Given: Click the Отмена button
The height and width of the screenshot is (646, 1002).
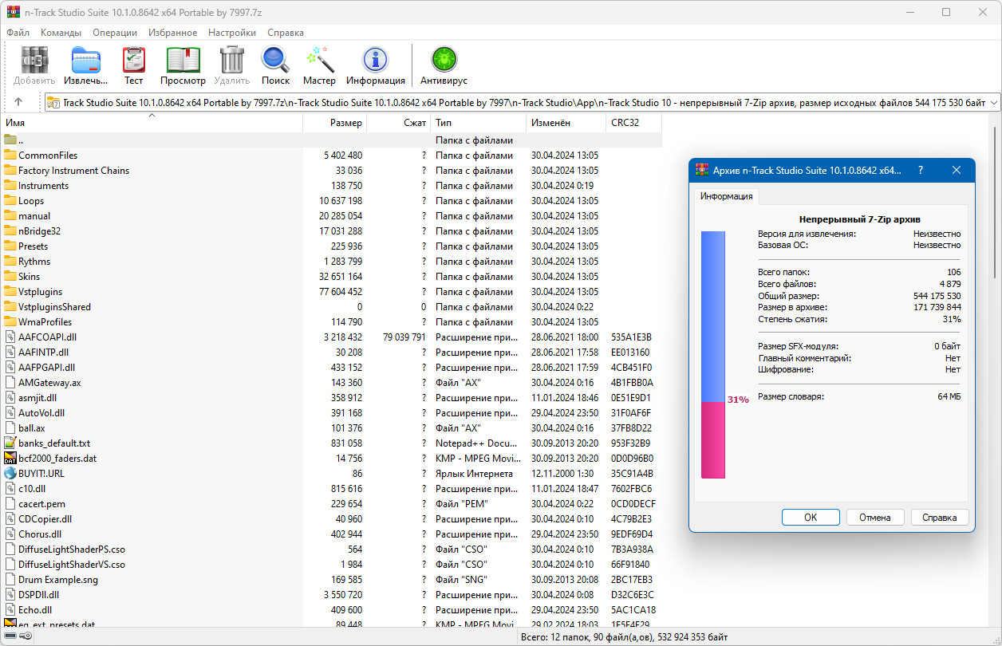Looking at the screenshot, I should pos(874,517).
